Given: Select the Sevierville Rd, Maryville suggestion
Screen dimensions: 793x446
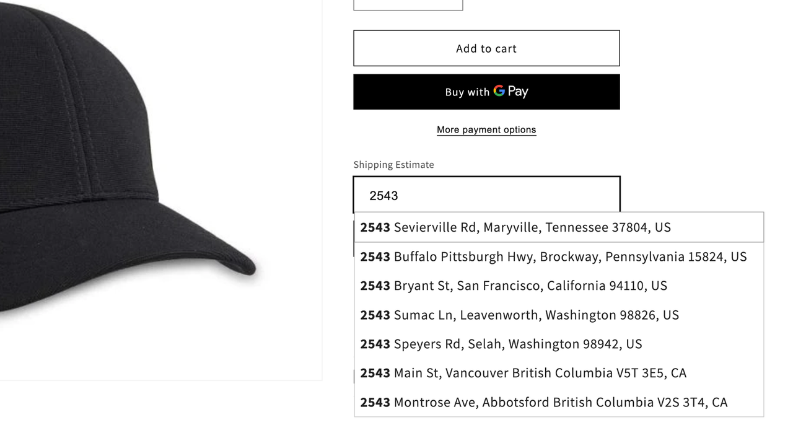Looking at the screenshot, I should pyautogui.click(x=532, y=227).
